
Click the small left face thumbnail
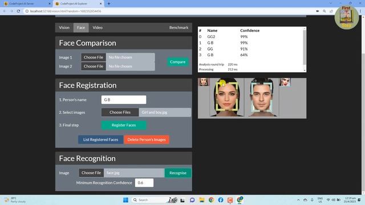tap(204, 82)
